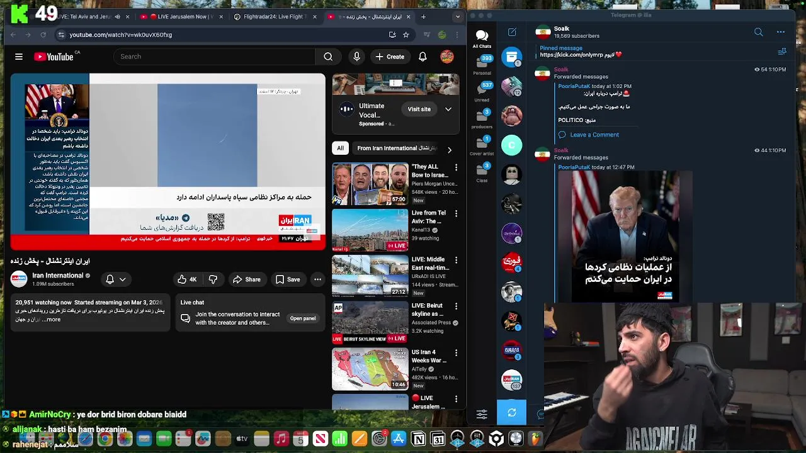Image resolution: width=806 pixels, height=453 pixels.
Task: Open Chrome tab search dropdown arrow
Action: point(458,17)
